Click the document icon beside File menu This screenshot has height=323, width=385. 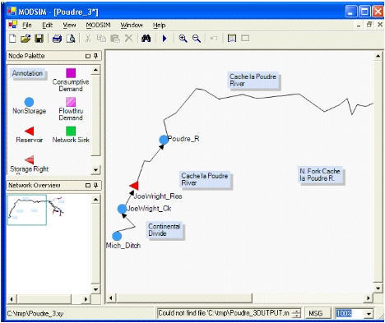[12, 25]
